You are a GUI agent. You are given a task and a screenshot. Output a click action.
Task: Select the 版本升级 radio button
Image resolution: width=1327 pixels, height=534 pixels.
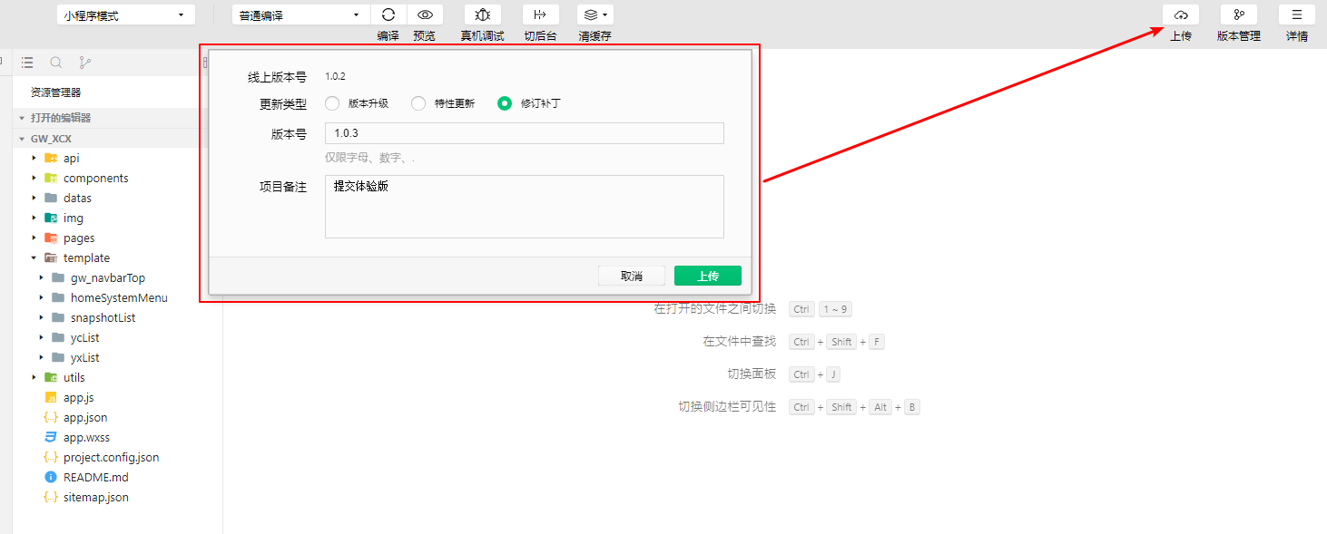[331, 103]
